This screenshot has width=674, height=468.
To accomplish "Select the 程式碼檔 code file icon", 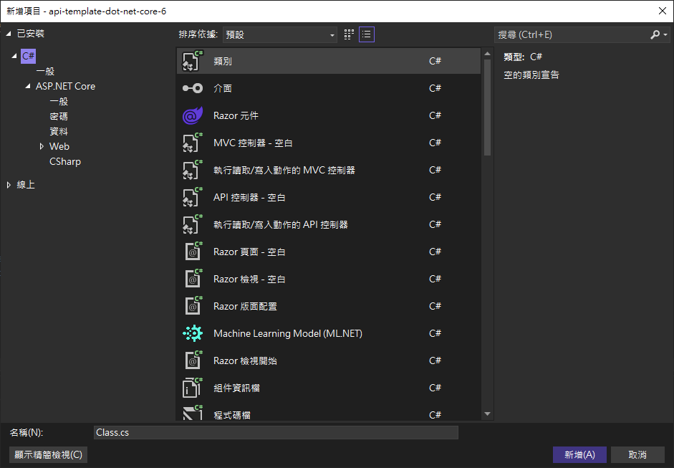I will click(192, 413).
